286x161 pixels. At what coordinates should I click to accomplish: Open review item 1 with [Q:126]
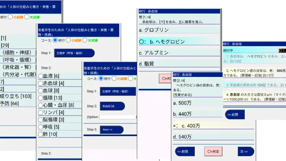255,59
